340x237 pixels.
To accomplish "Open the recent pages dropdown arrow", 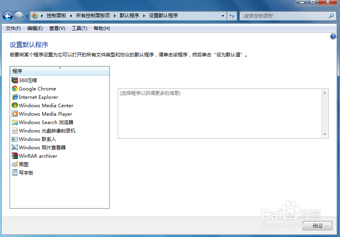I will (27, 16).
